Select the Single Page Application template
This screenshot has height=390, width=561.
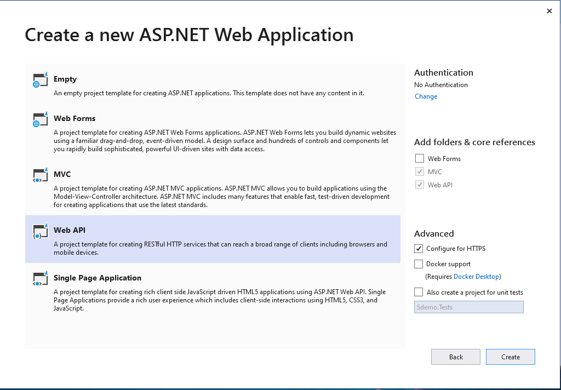pyautogui.click(x=98, y=278)
